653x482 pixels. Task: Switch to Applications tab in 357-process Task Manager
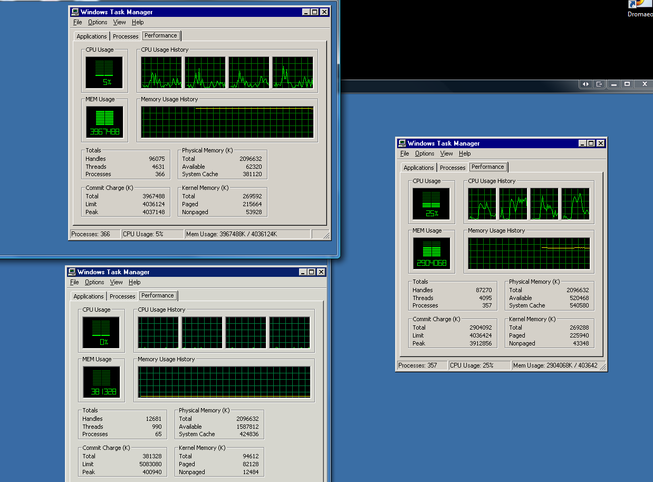pyautogui.click(x=419, y=168)
